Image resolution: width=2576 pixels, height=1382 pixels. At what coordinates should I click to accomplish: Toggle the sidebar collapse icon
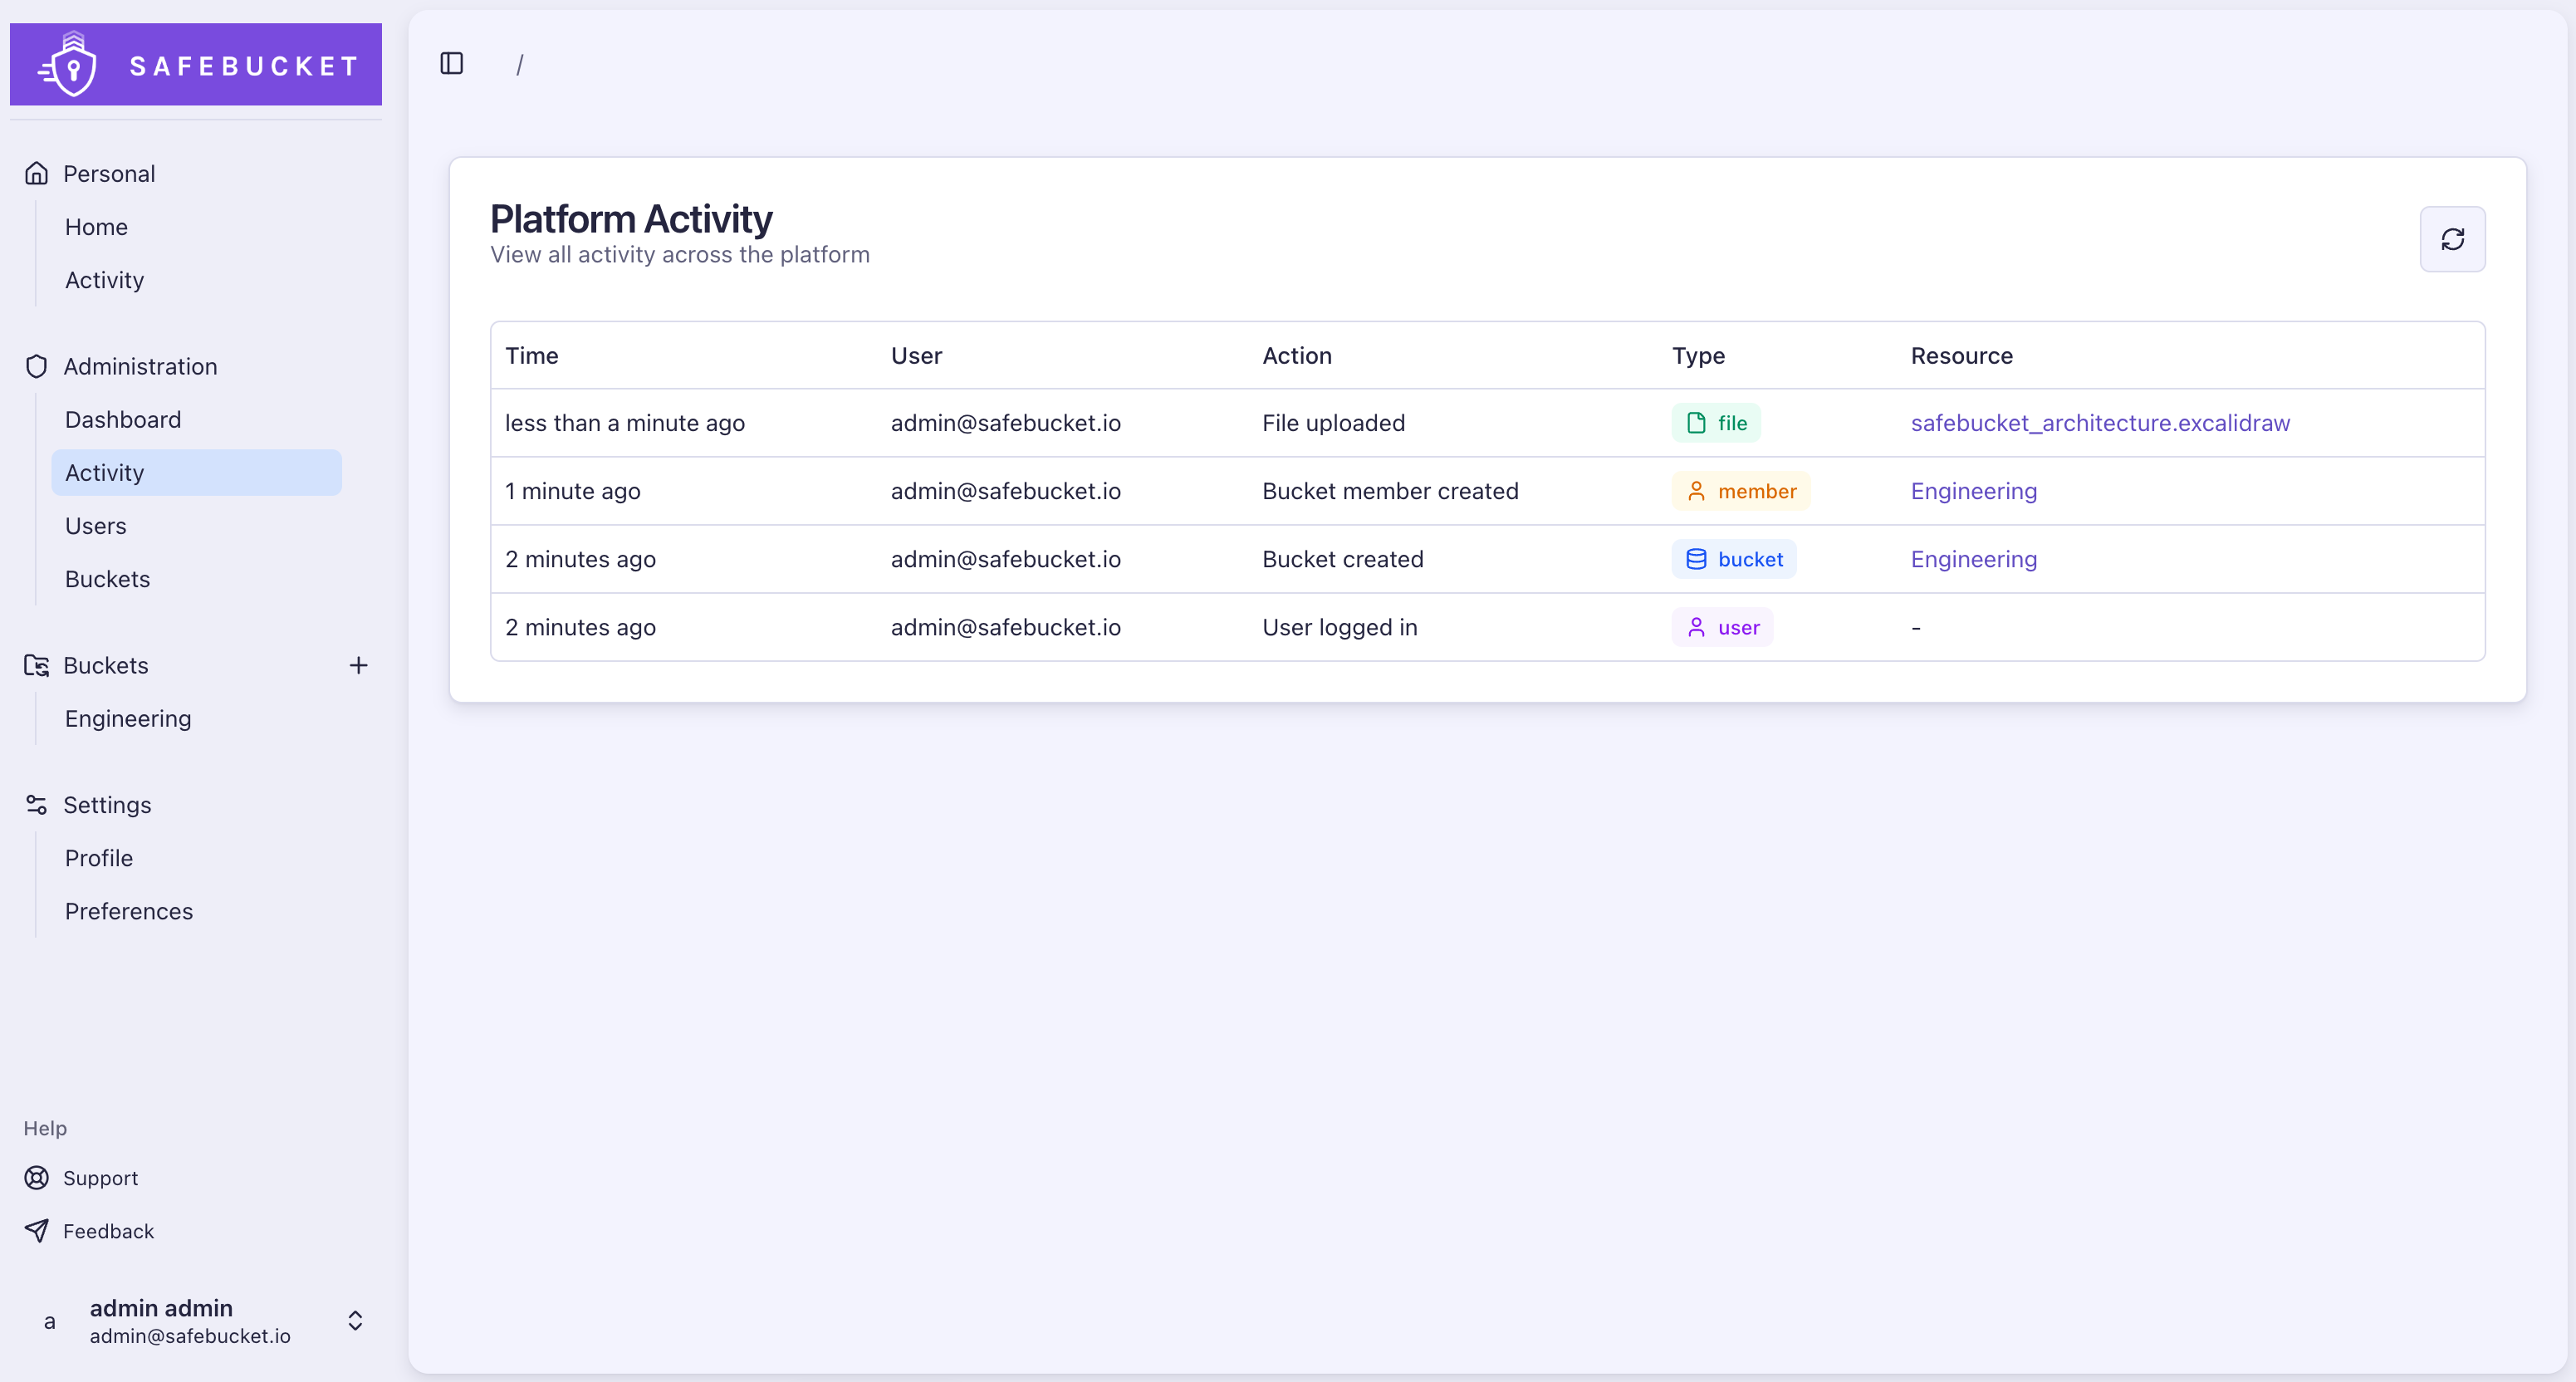[x=450, y=63]
